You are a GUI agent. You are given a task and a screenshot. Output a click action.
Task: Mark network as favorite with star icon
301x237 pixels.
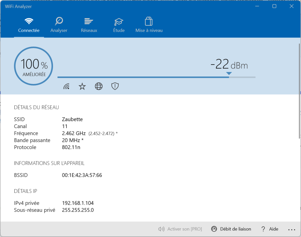coord(82,86)
